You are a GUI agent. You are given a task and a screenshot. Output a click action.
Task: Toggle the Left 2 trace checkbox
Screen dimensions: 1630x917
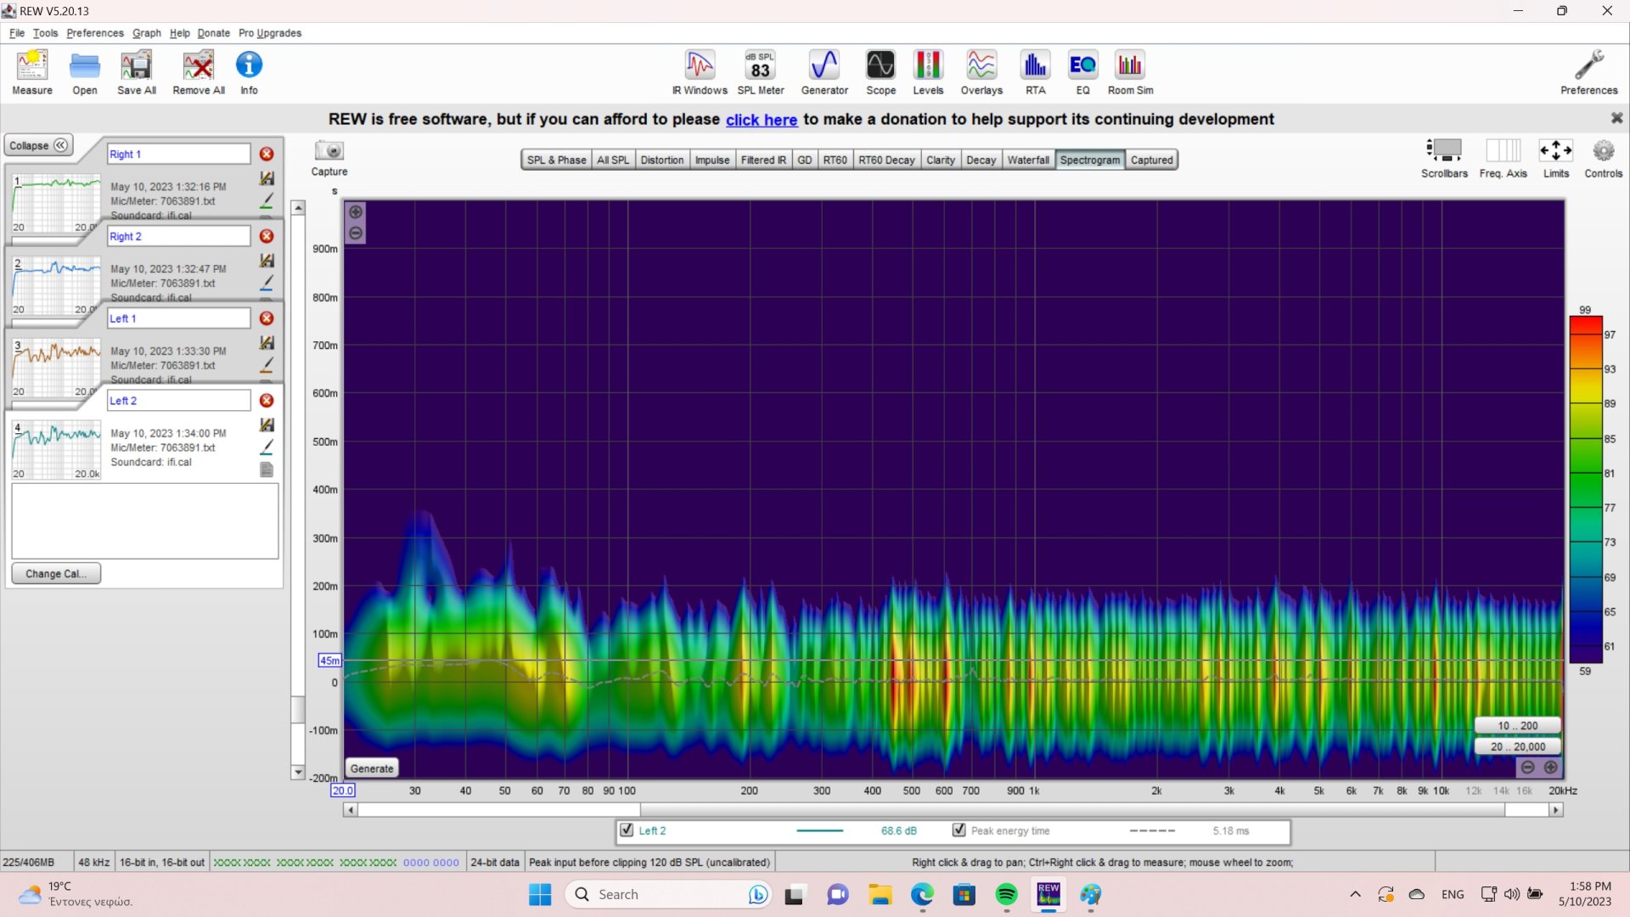[x=627, y=830]
